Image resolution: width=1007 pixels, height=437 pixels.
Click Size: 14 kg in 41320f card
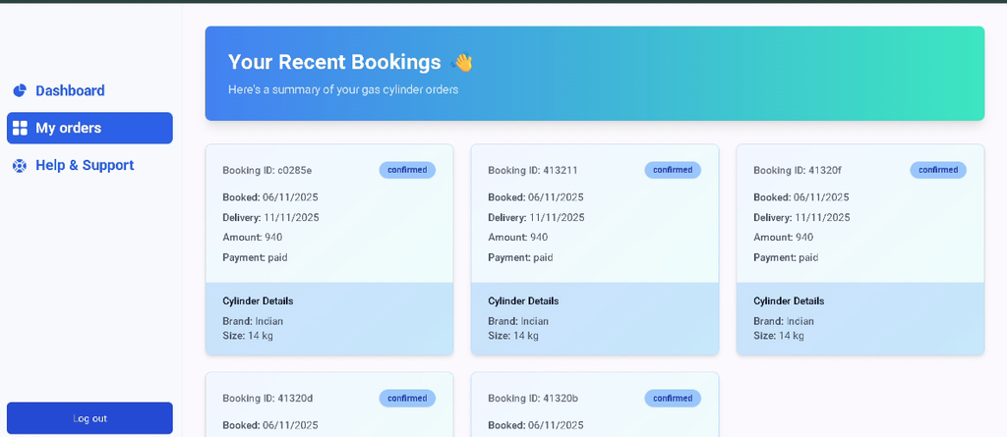tap(779, 336)
